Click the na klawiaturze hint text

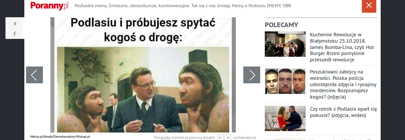click(x=245, y=138)
